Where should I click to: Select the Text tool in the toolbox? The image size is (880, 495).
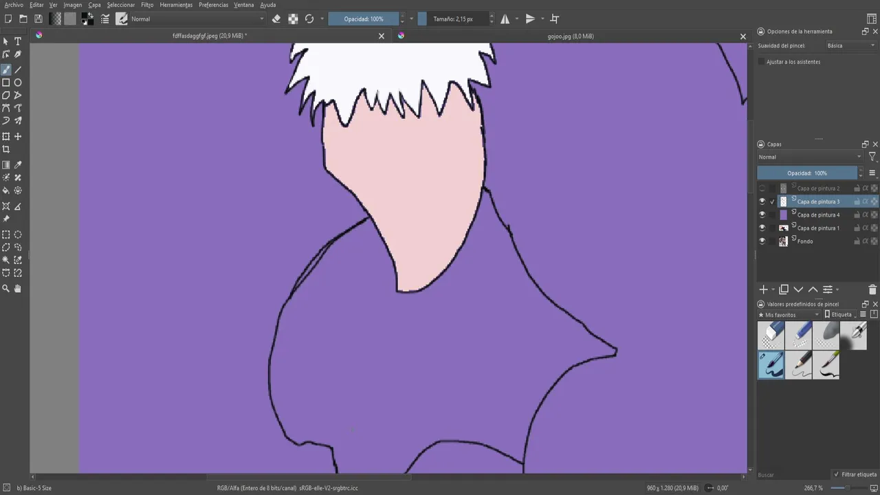pos(18,41)
